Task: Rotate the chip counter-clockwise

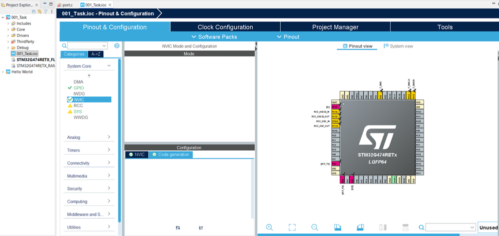Action: click(360, 227)
